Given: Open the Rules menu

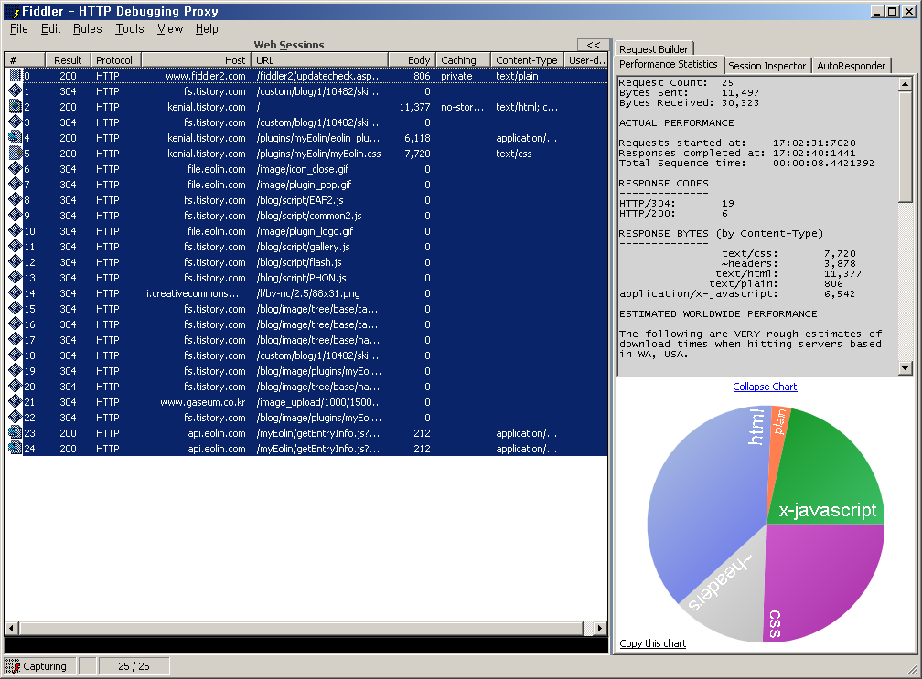Looking at the screenshot, I should click(87, 28).
